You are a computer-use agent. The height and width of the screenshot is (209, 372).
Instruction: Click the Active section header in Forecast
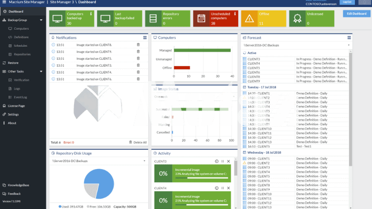pos(252,53)
